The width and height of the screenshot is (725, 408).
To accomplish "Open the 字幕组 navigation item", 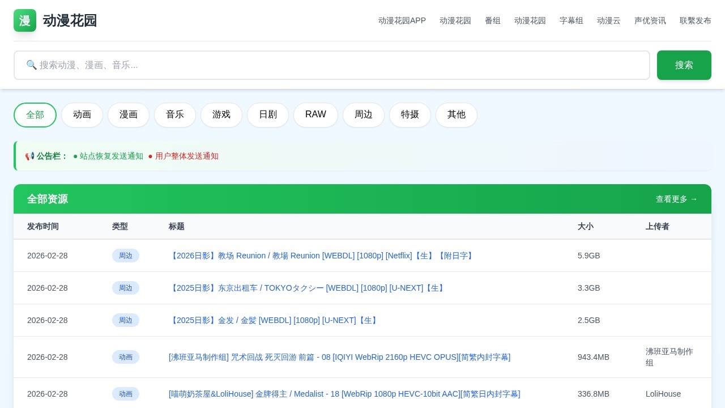I will pos(572,20).
